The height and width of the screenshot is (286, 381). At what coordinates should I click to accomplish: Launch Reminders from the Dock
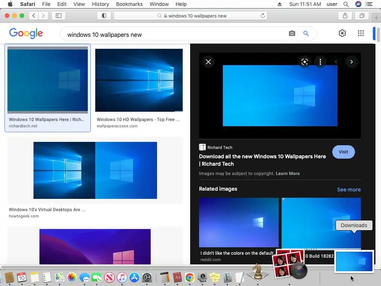pyautogui.click(x=47, y=277)
